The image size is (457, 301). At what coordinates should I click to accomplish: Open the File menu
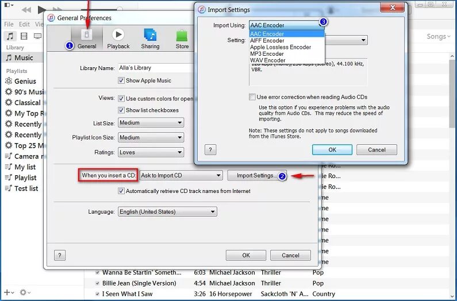click(x=9, y=24)
